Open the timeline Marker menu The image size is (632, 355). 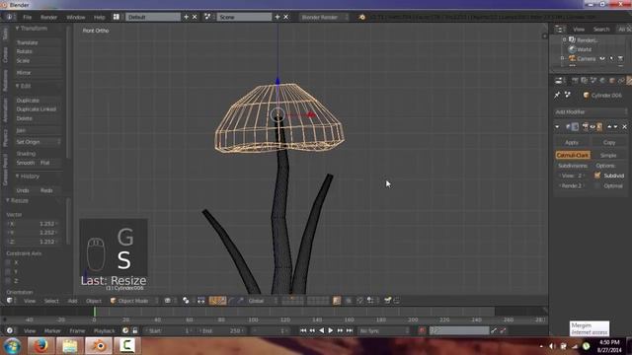coord(52,331)
